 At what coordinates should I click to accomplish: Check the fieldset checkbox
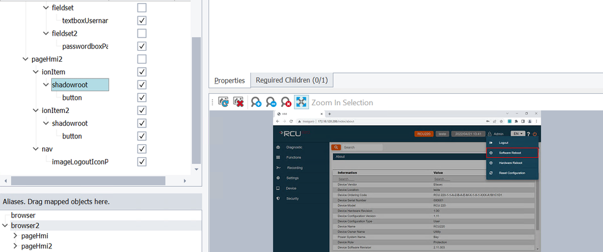pyautogui.click(x=142, y=7)
